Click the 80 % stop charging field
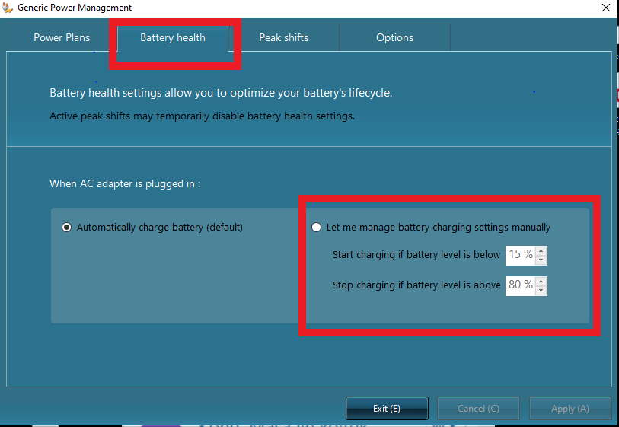 (x=521, y=285)
